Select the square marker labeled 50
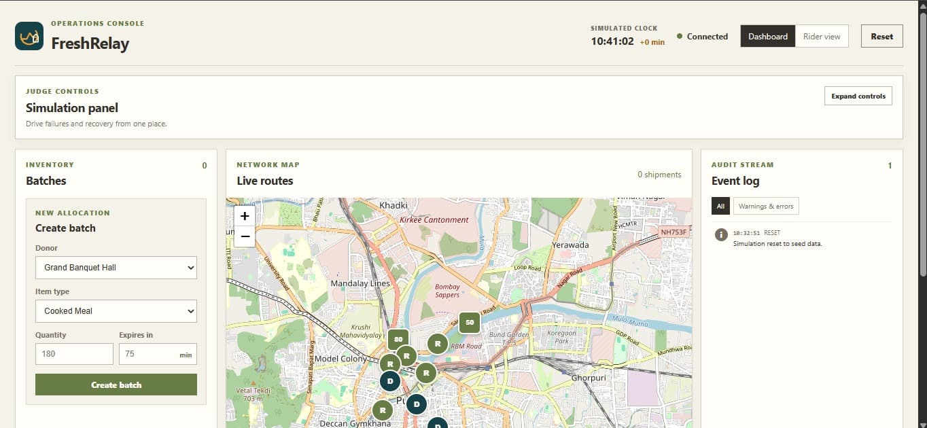This screenshot has width=927, height=428. point(470,323)
